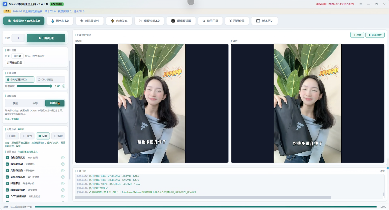Viewport: 389px width, 210px height.
Task: Click log line 编码 84%
Action: (x=108, y=176)
